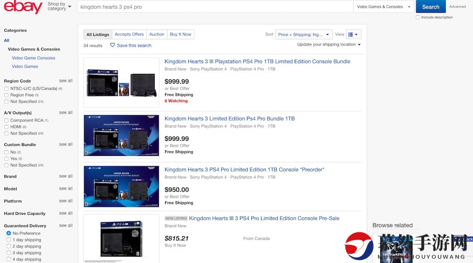Image resolution: width=473 pixels, height=263 pixels.
Task: Switch to the Auction tab
Action: pos(156,35)
